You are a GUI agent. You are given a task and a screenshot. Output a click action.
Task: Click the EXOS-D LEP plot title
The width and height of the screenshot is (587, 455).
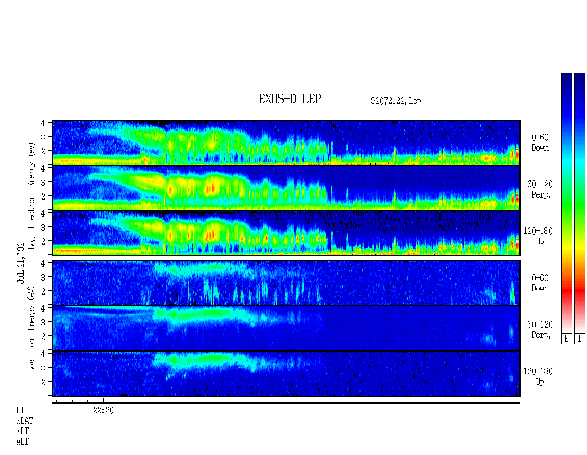pyautogui.click(x=290, y=99)
